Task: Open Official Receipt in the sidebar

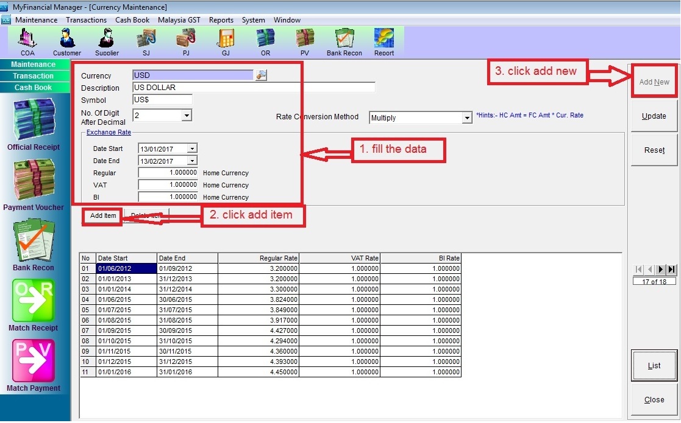Action: click(34, 124)
